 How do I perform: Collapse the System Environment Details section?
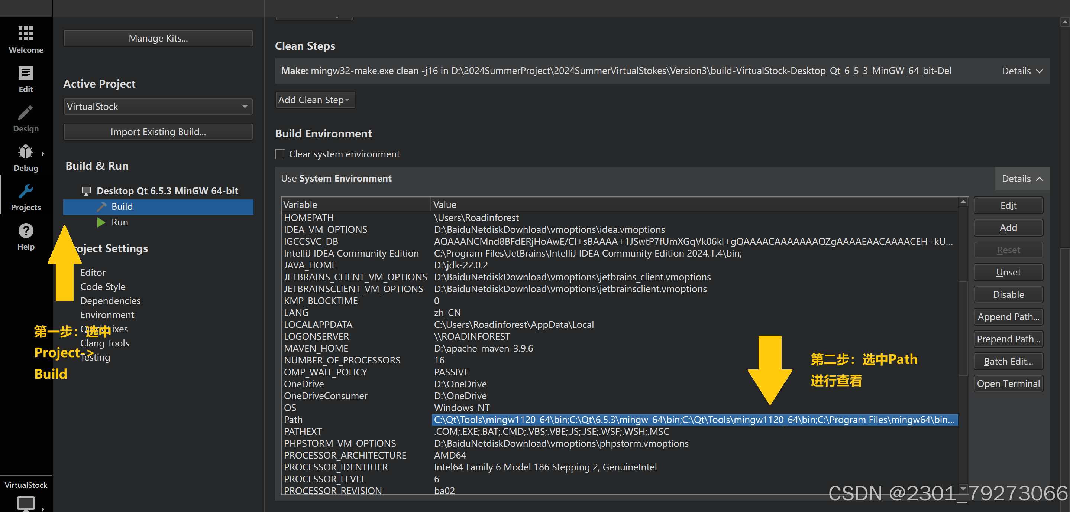(1021, 179)
